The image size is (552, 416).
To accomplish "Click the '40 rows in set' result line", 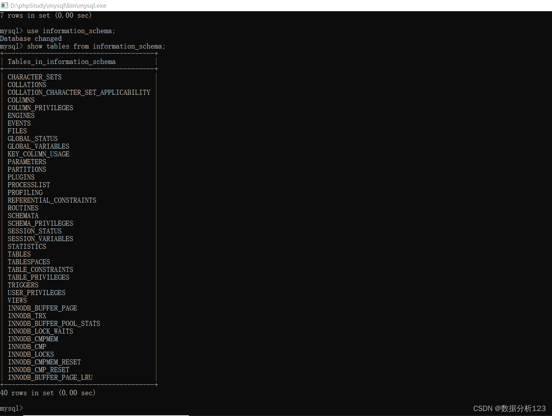I will tap(48, 393).
